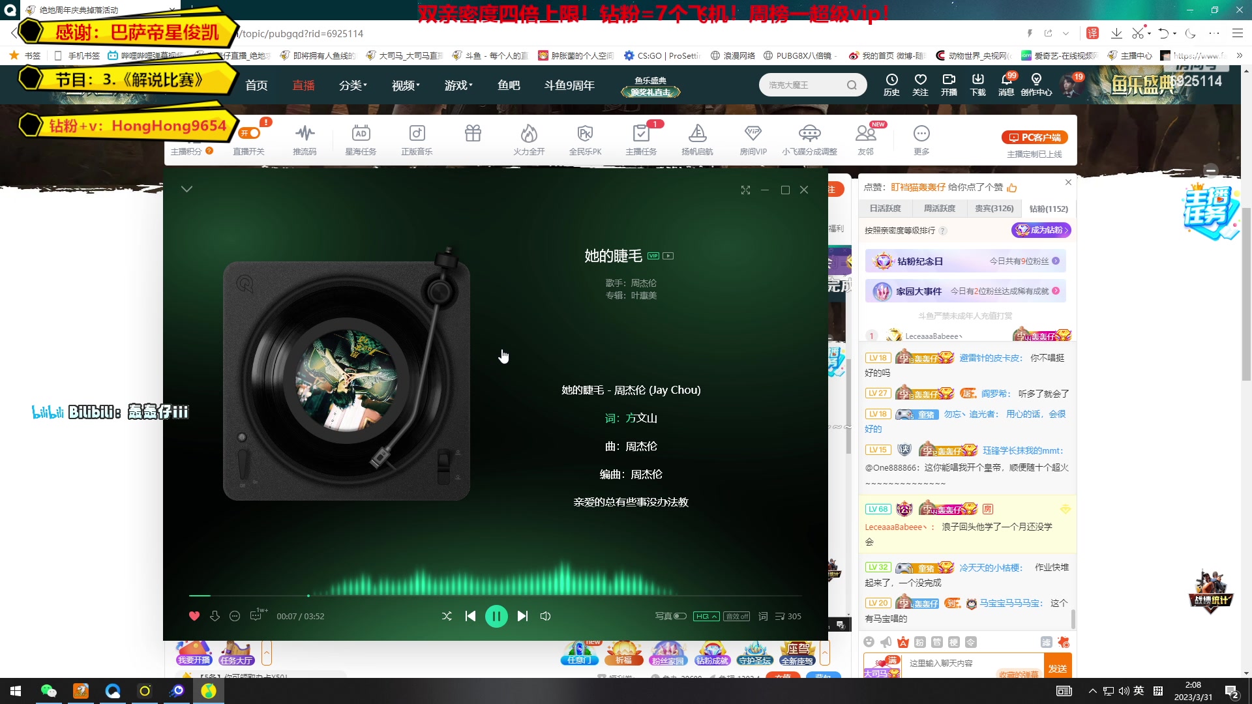Like the song with the heart icon
Screen dimensions: 1252x704
[x=194, y=616]
